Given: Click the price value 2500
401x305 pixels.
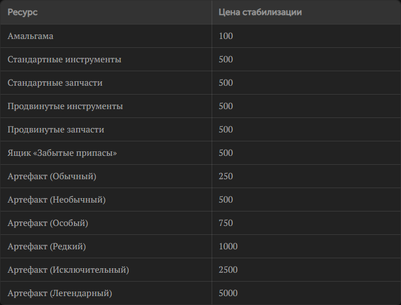Looking at the screenshot, I should click(x=228, y=270).
